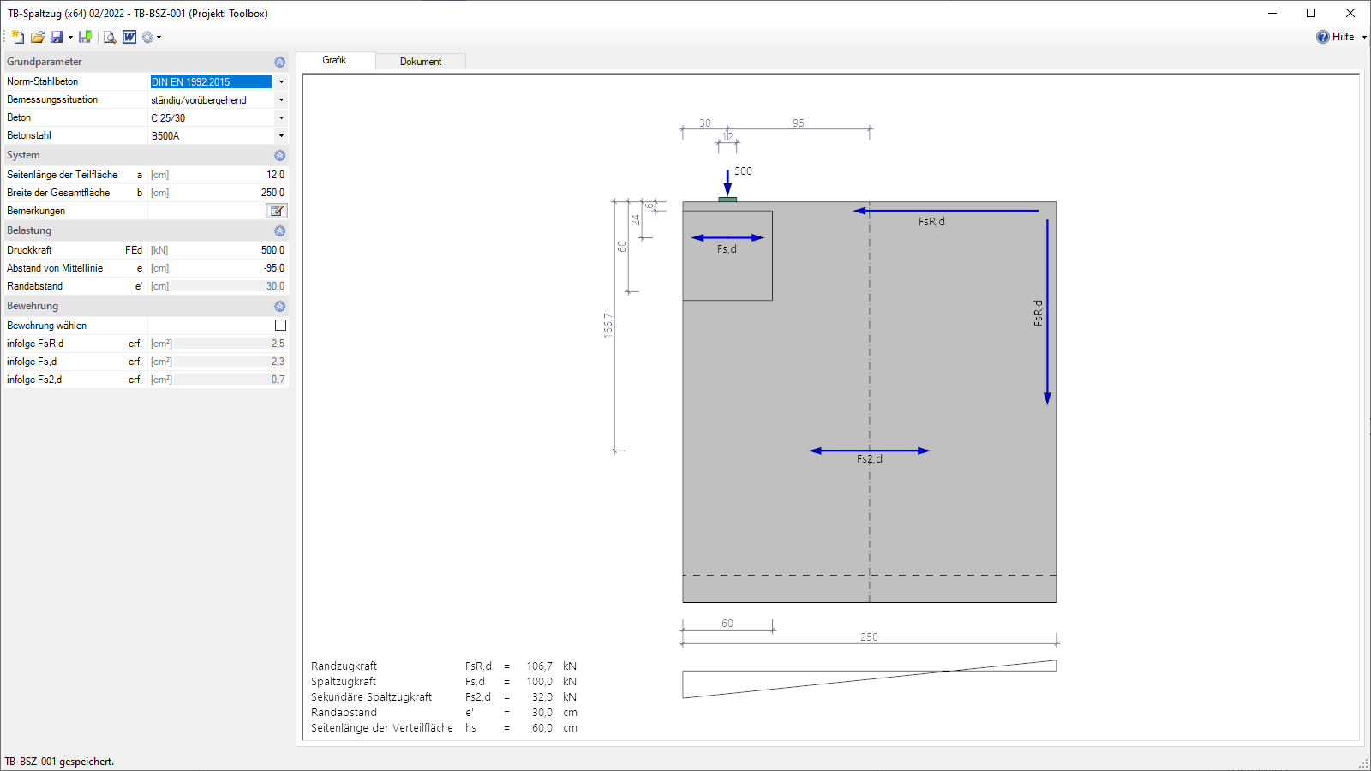The width and height of the screenshot is (1371, 771).
Task: Collapse the Bewehrung section
Action: (x=279, y=306)
